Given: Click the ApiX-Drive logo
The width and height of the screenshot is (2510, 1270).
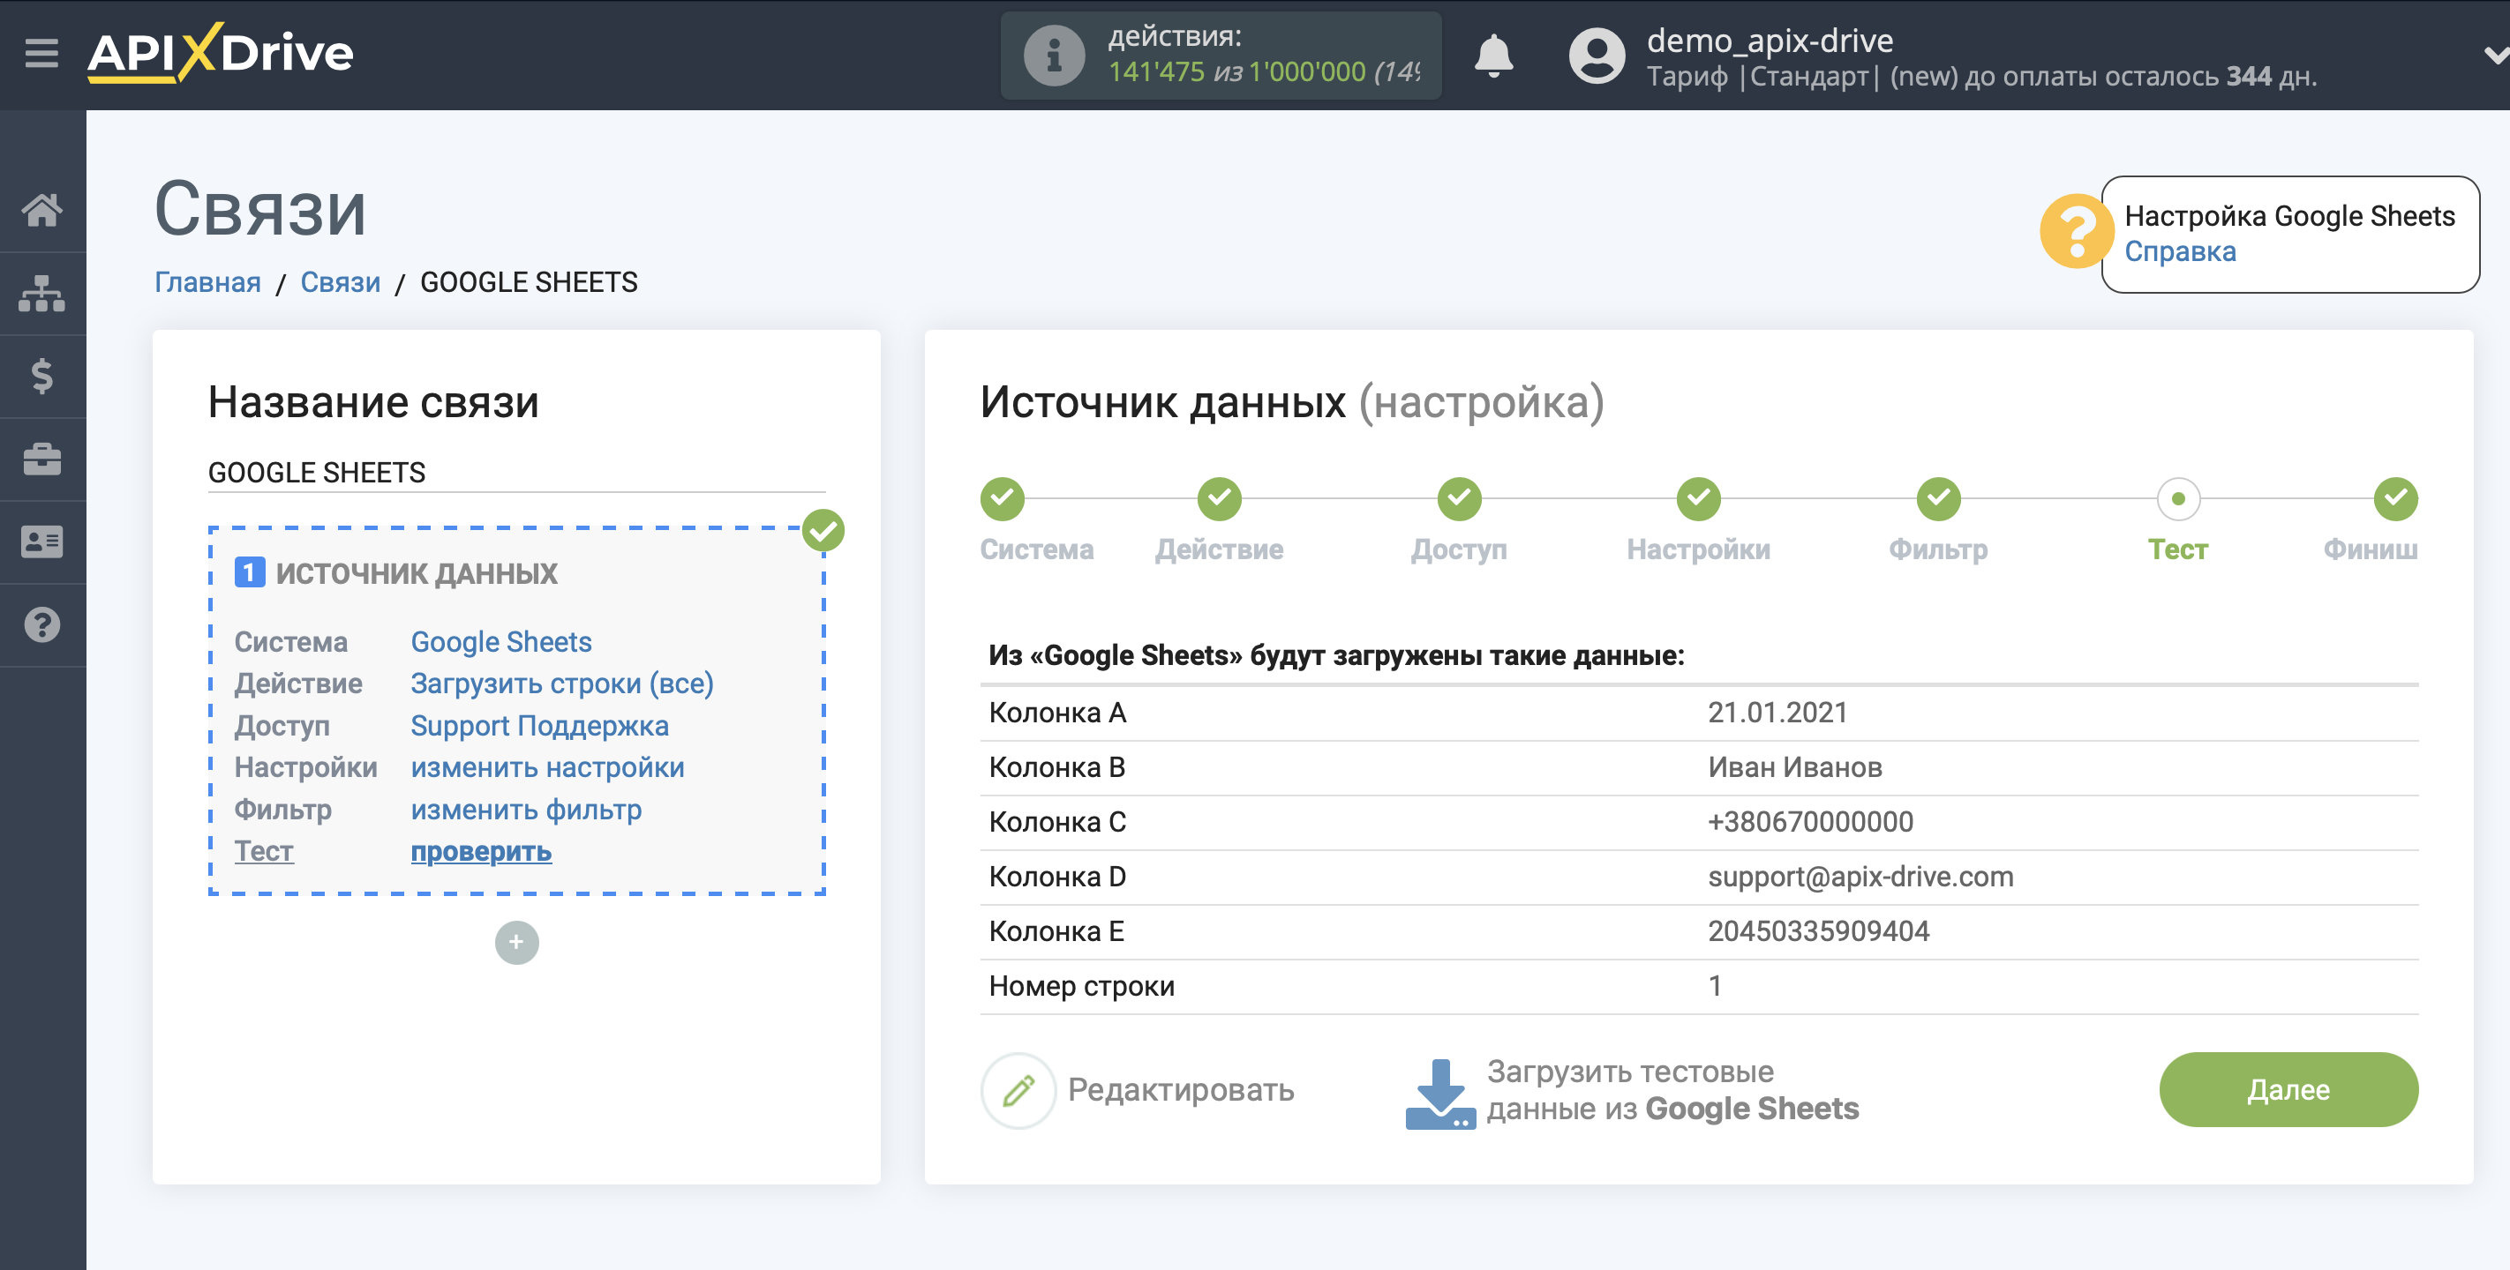Looking at the screenshot, I should [x=221, y=53].
